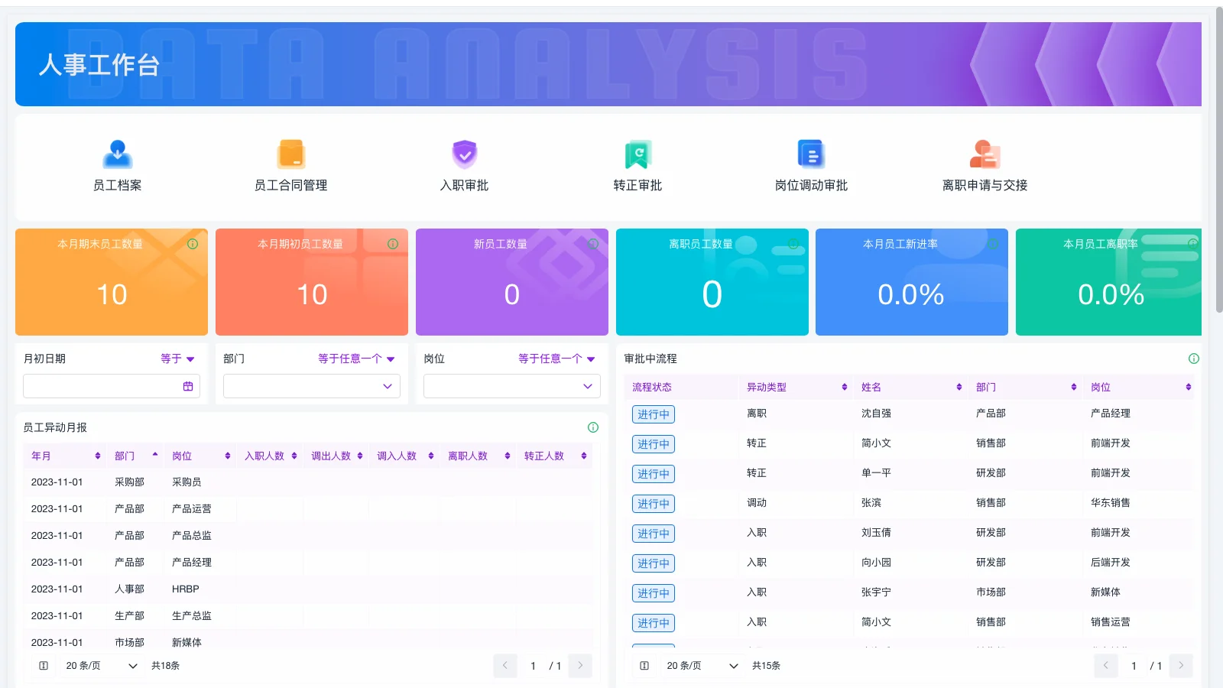Viewport: 1223px width, 688px height.
Task: Open the 转正审批 icon
Action: (637, 154)
